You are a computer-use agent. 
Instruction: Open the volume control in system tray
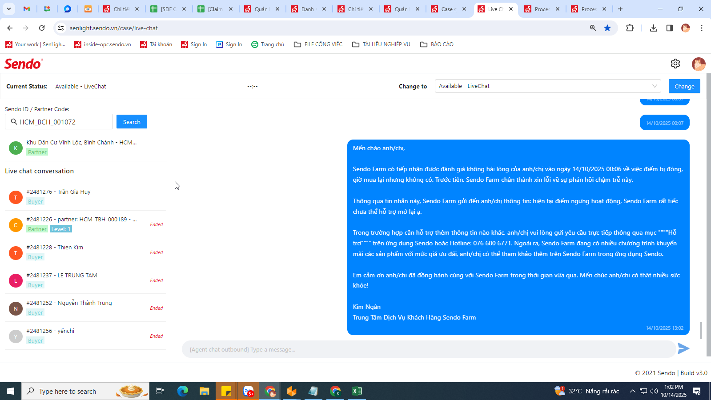654,391
